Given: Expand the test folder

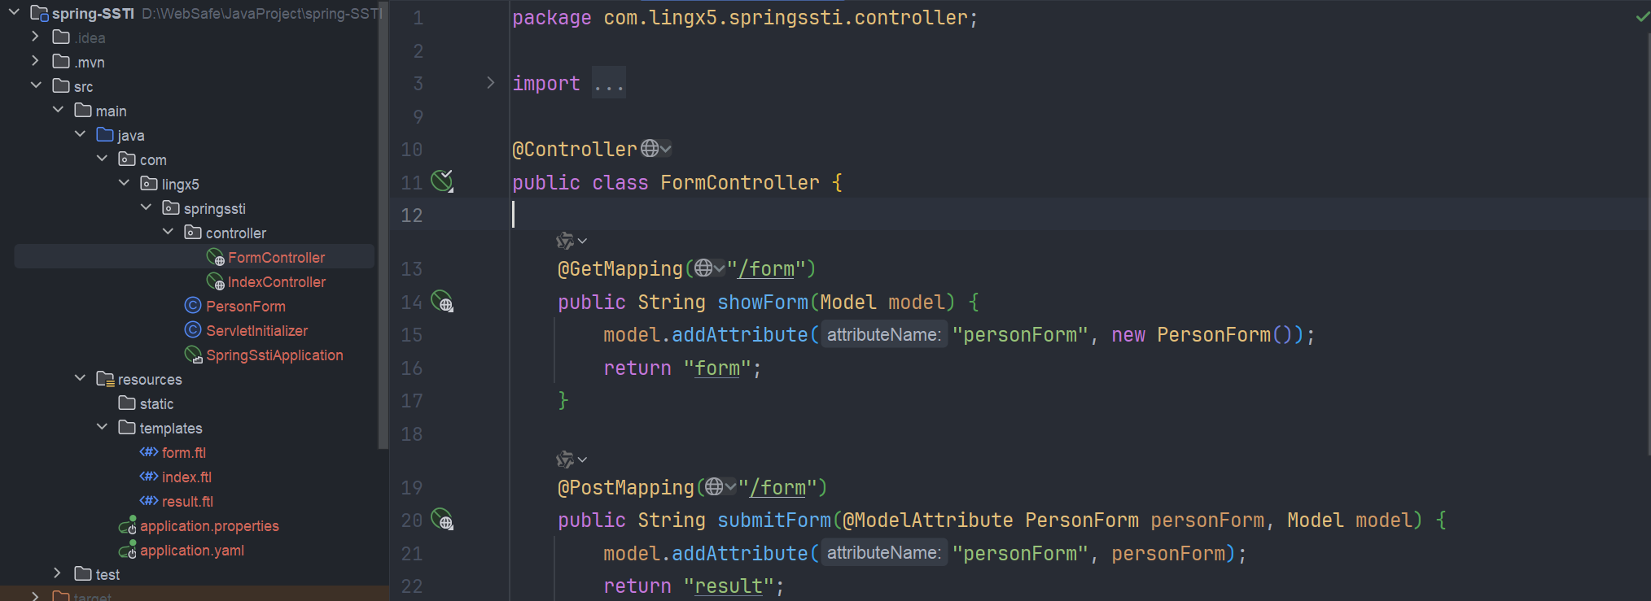Looking at the screenshot, I should point(57,573).
